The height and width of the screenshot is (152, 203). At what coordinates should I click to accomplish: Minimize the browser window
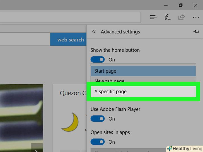pyautogui.click(x=166, y=5)
